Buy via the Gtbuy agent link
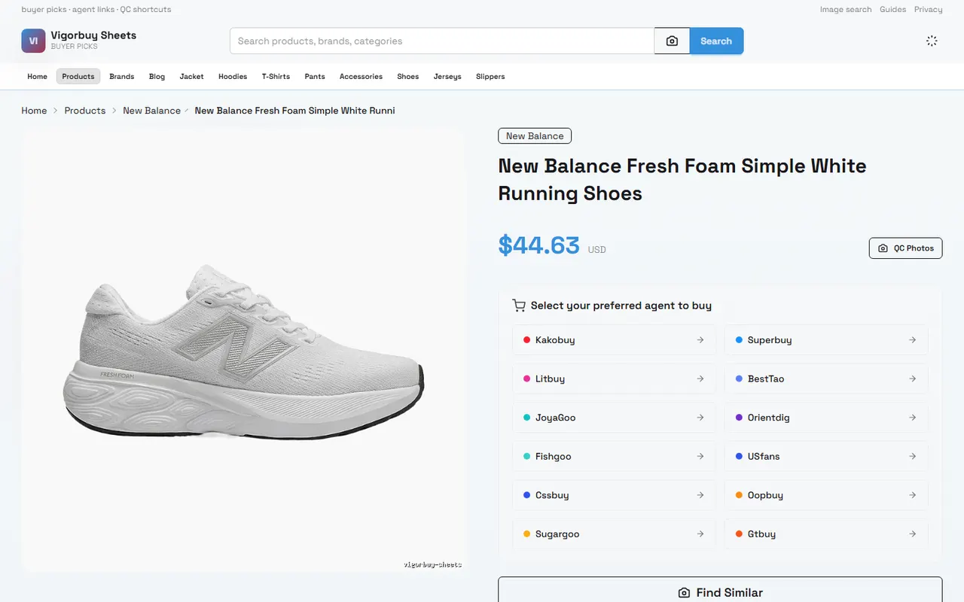Image resolution: width=964 pixels, height=602 pixels. (826, 534)
